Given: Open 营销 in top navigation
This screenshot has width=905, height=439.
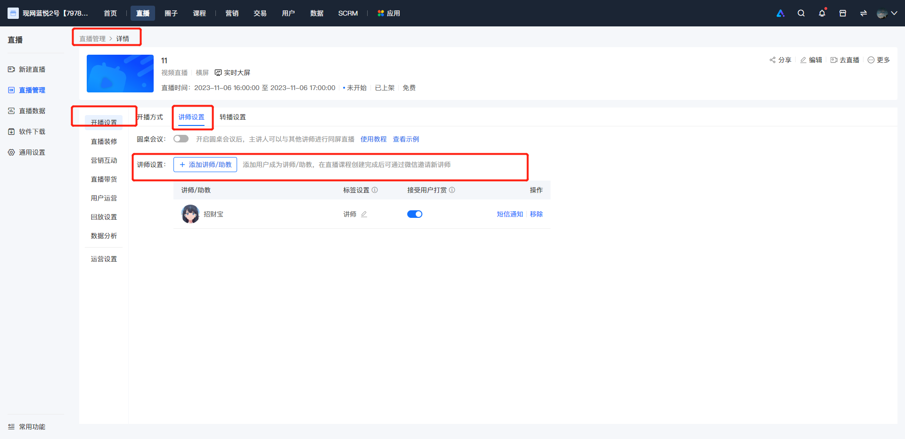Looking at the screenshot, I should click(x=232, y=13).
